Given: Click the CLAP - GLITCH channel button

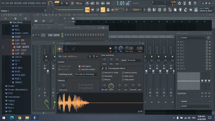Looking at the screenshot, I should click(x=54, y=35).
